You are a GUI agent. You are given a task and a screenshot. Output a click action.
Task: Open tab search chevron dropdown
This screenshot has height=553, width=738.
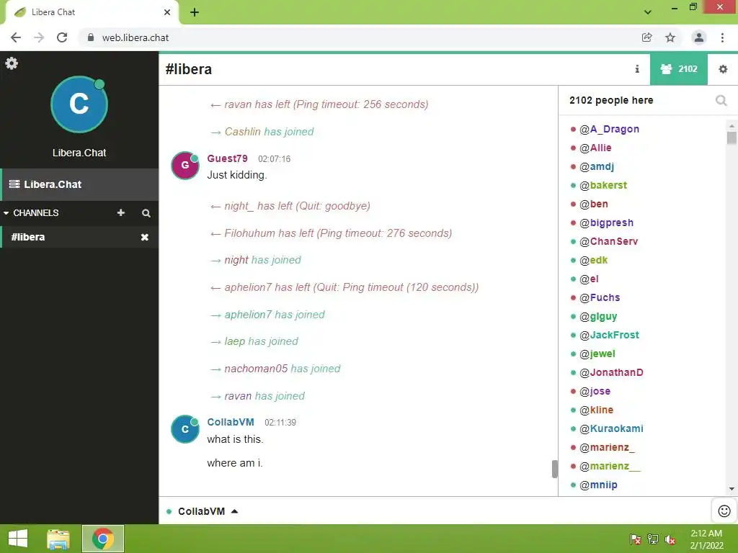click(648, 12)
